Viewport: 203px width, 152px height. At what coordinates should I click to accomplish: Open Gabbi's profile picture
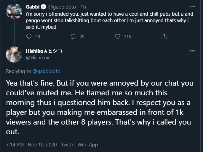pyautogui.click(x=14, y=12)
